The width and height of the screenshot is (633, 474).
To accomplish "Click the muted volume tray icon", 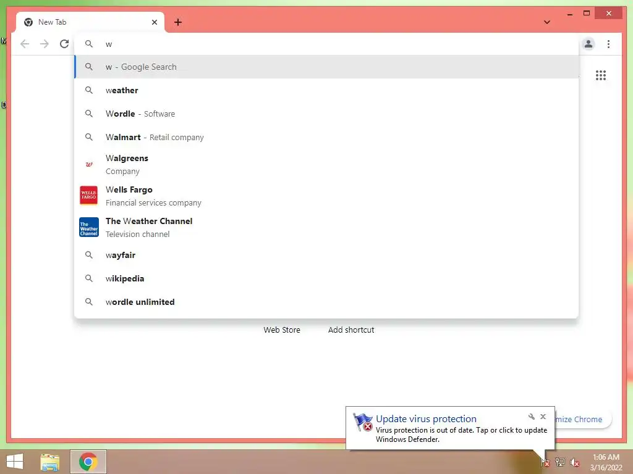I will [574, 462].
